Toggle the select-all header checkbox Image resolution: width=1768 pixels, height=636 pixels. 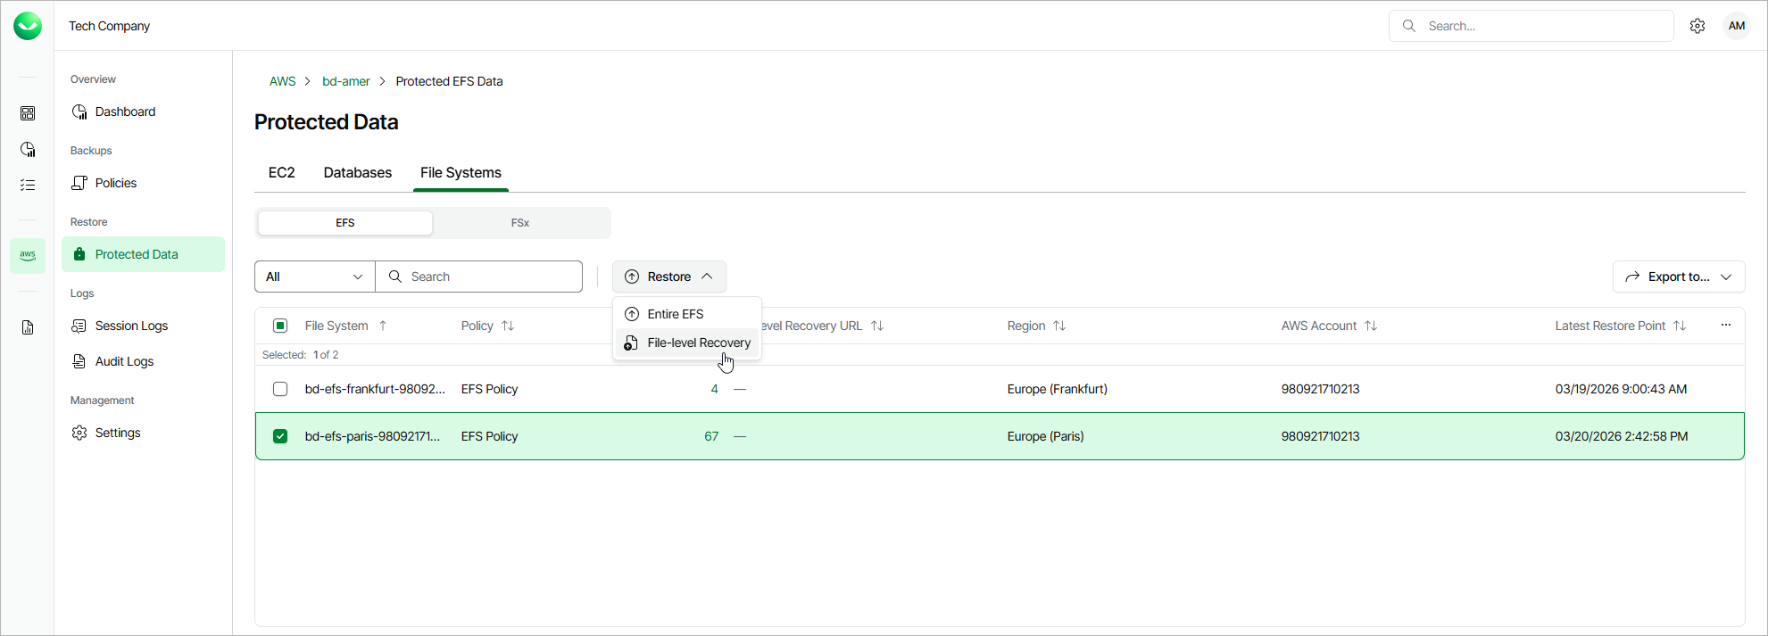click(x=280, y=326)
